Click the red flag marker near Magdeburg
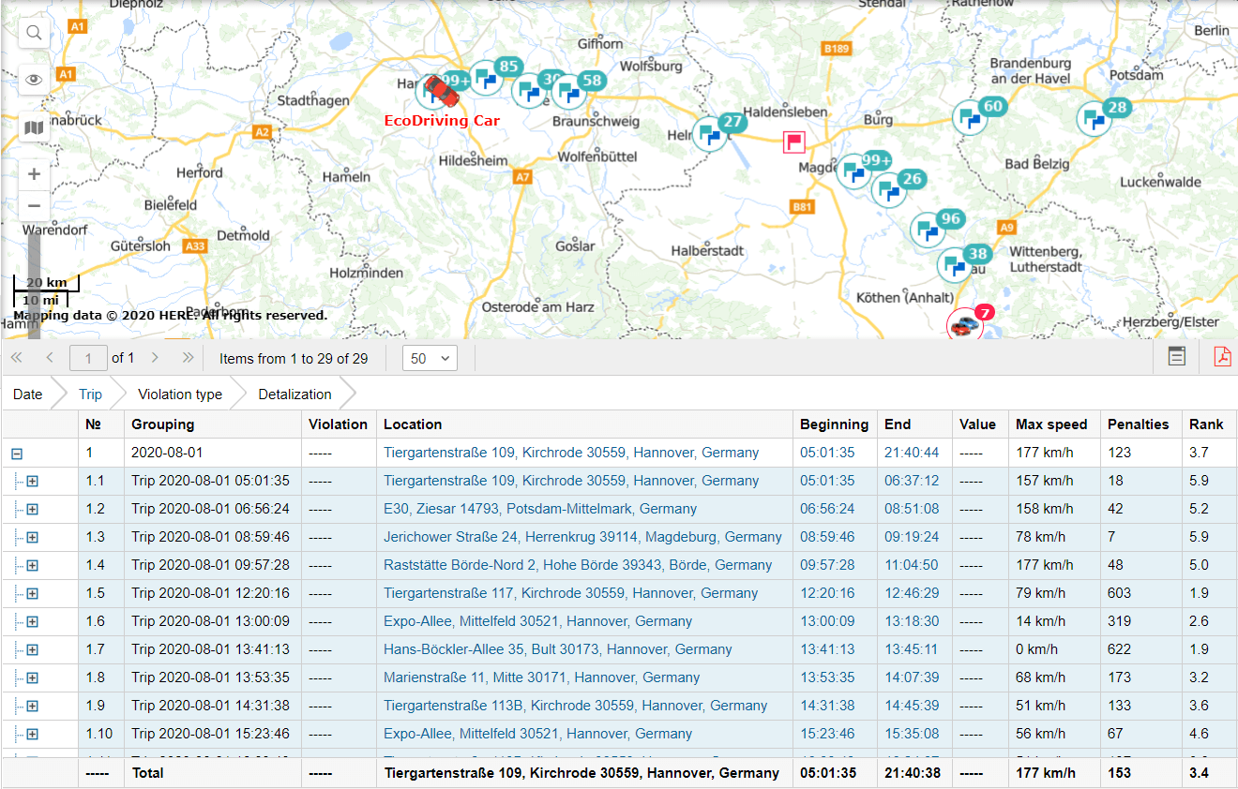Screen dimensions: 1238x789 click(x=794, y=142)
